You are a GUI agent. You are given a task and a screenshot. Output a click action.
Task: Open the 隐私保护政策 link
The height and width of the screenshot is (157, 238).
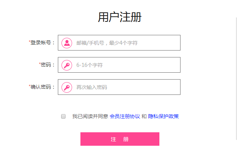163,116
